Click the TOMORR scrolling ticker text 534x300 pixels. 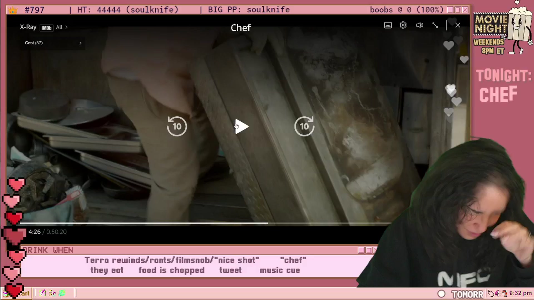(x=468, y=294)
